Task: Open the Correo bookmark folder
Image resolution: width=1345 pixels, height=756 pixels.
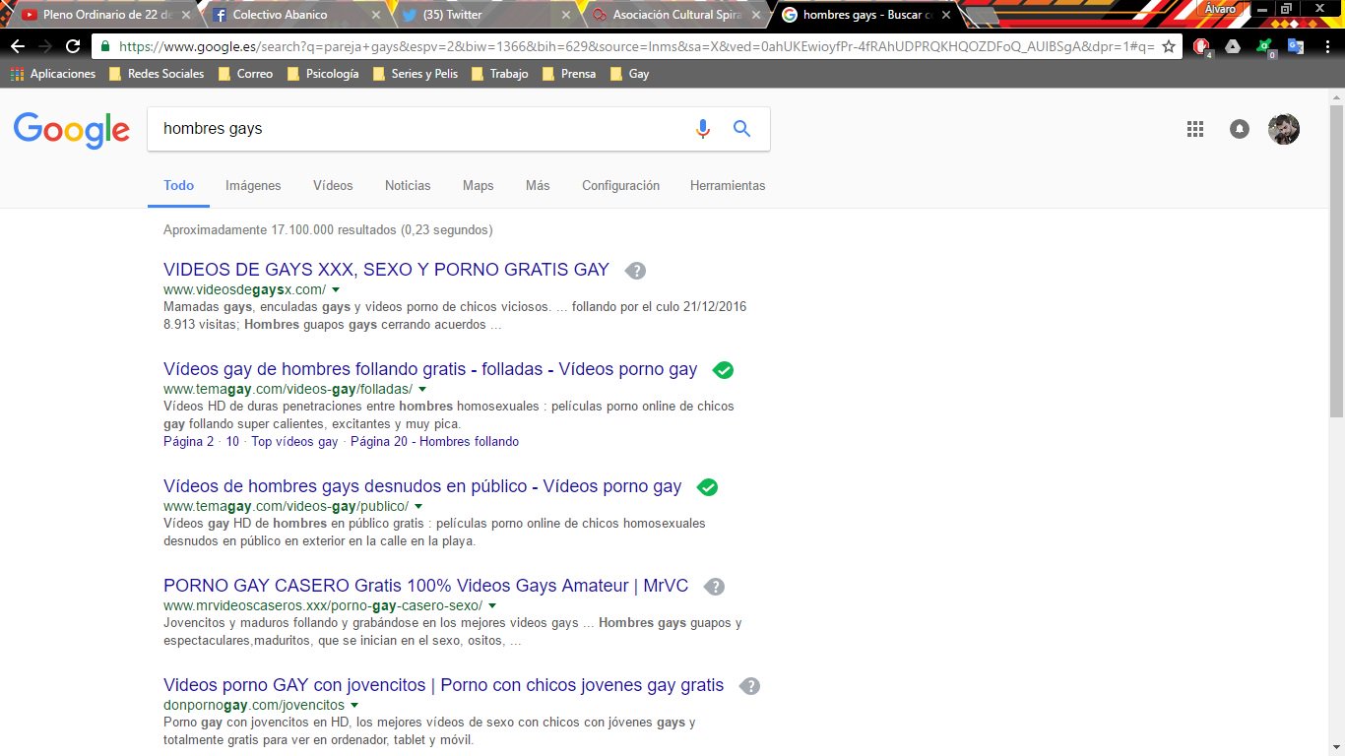Action: 245,74
